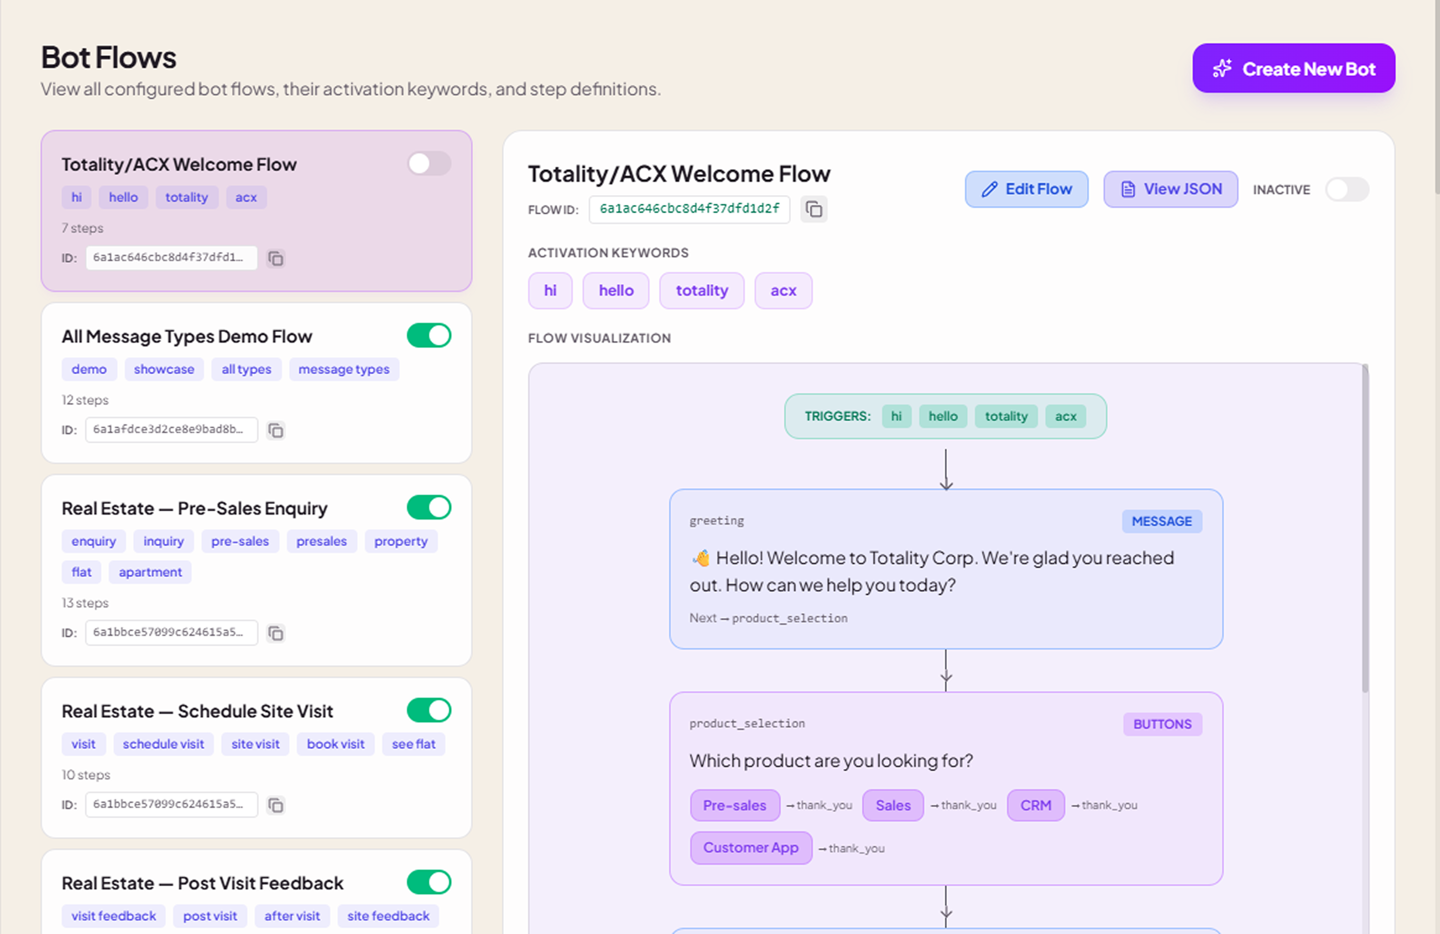Image resolution: width=1440 pixels, height=934 pixels.
Task: Click document icon on View JSON
Action: [1128, 189]
